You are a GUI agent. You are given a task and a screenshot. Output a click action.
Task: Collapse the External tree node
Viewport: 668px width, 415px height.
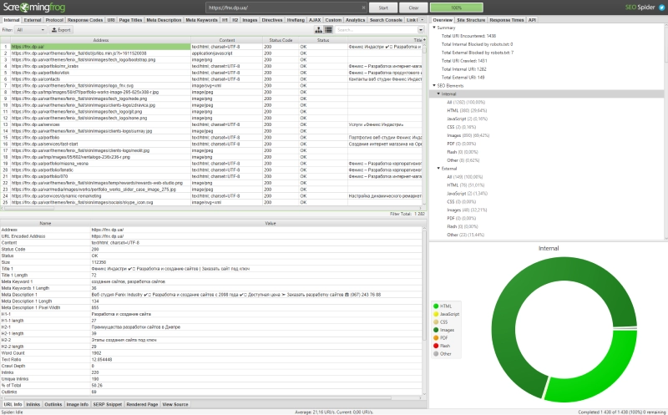439,169
